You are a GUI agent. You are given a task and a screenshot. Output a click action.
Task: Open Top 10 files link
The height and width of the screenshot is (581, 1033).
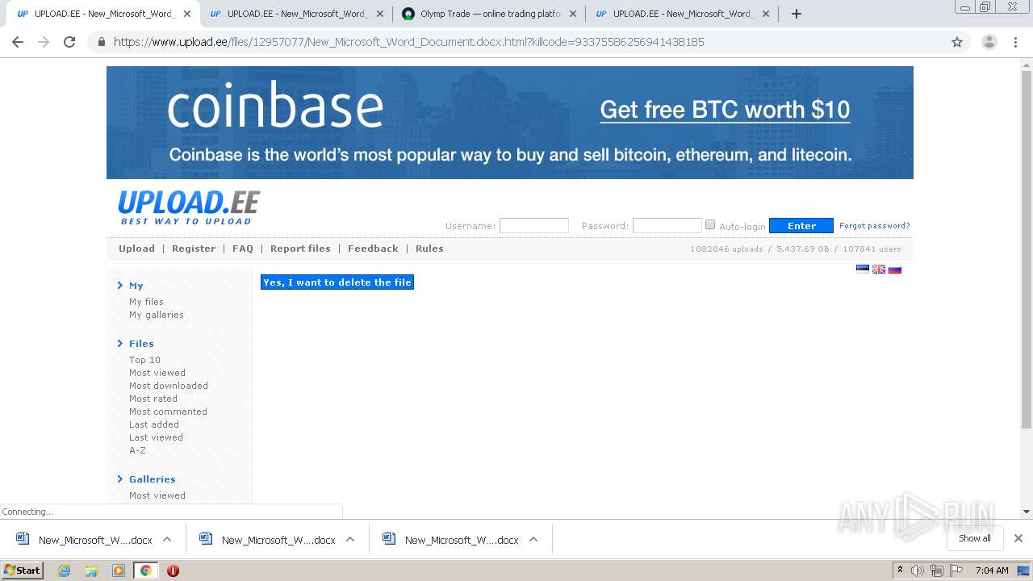[144, 360]
